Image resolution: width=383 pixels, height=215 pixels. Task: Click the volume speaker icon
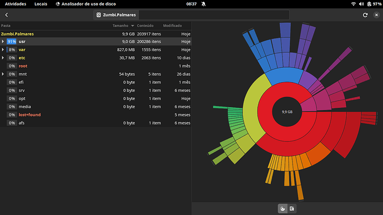pyautogui.click(x=361, y=4)
